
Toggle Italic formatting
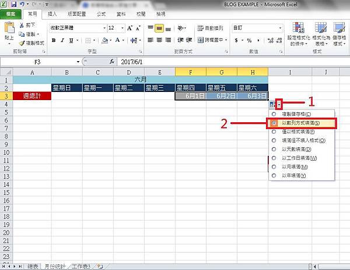pyautogui.click(x=62, y=40)
